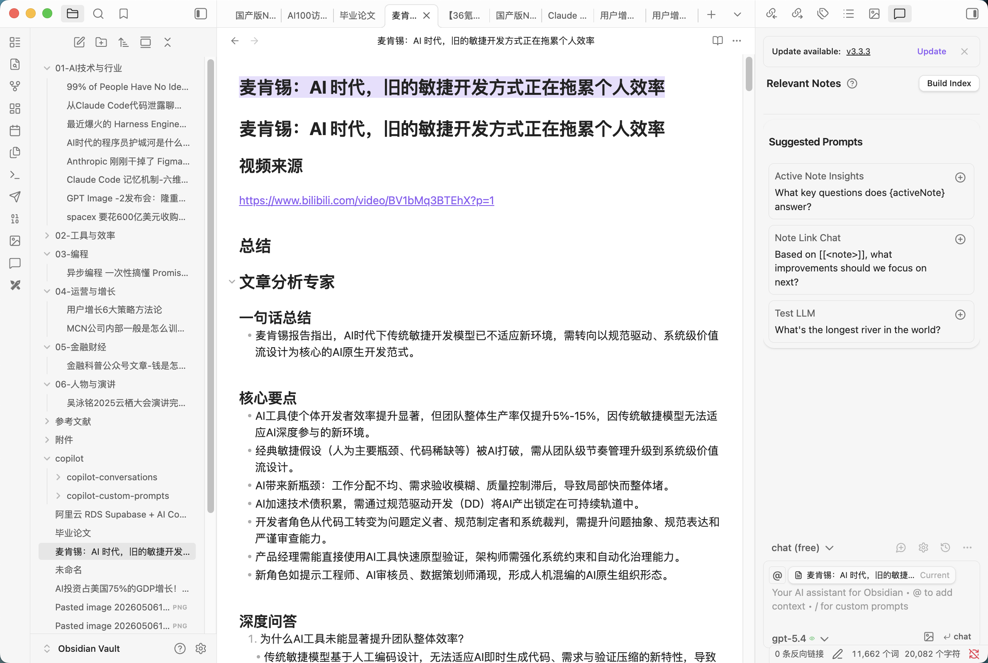Select the Copilot chat tab icon
This screenshot has height=663, width=988.
click(x=900, y=14)
